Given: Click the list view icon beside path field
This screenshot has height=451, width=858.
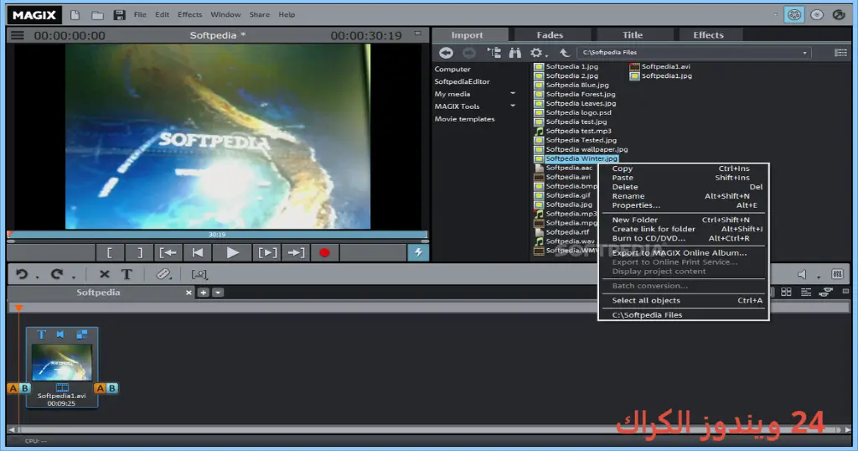Looking at the screenshot, I should point(840,53).
